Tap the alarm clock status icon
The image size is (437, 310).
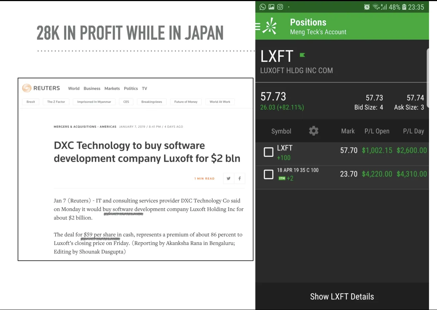tap(367, 7)
